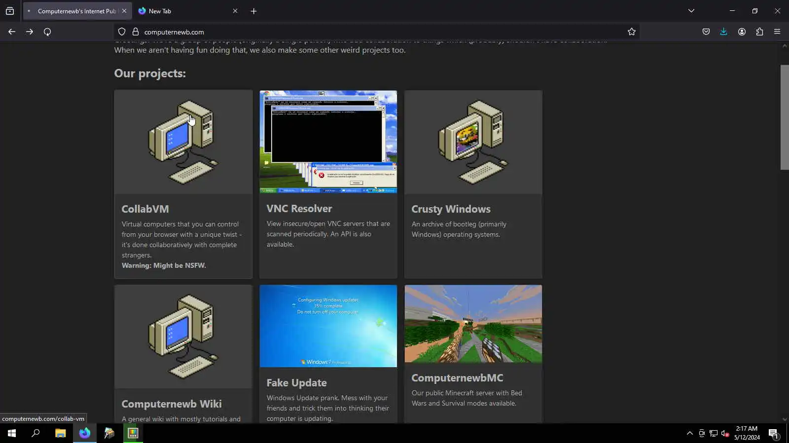The image size is (789, 443).
Task: Open File Explorer from the taskbar
Action: click(60, 433)
